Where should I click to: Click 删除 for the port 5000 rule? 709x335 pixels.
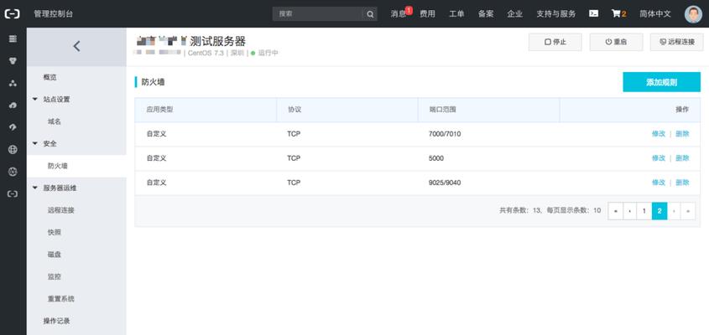[682, 158]
